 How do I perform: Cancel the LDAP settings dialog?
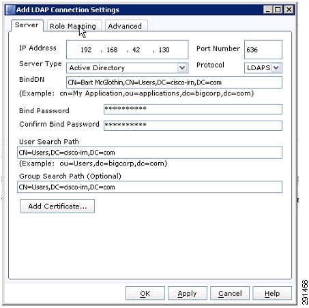(230, 293)
